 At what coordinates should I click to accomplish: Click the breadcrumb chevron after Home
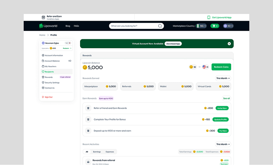(48, 35)
